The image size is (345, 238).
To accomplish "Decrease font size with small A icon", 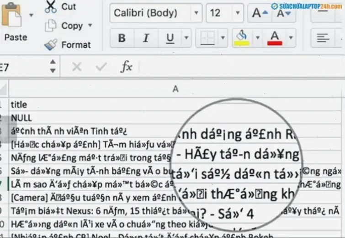I will click(284, 14).
